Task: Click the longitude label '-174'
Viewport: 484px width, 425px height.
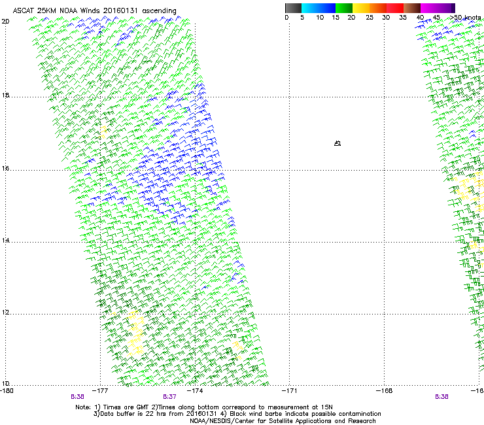Action: pyautogui.click(x=196, y=391)
